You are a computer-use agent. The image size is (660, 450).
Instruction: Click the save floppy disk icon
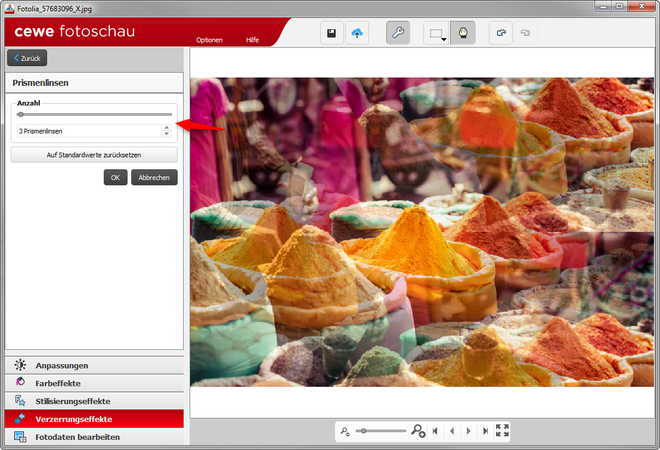[x=331, y=33]
